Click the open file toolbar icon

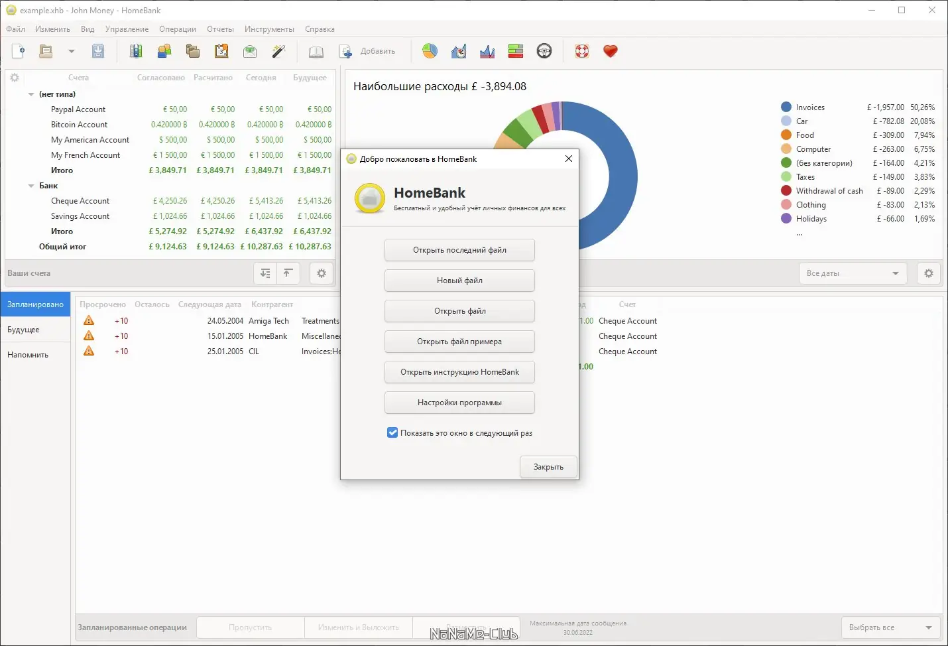coord(46,51)
